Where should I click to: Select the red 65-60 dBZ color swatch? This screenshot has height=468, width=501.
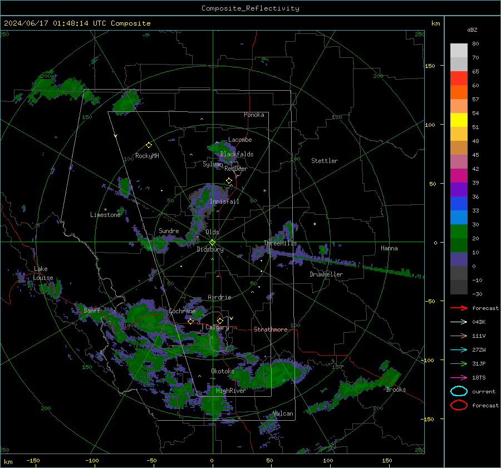(459, 78)
